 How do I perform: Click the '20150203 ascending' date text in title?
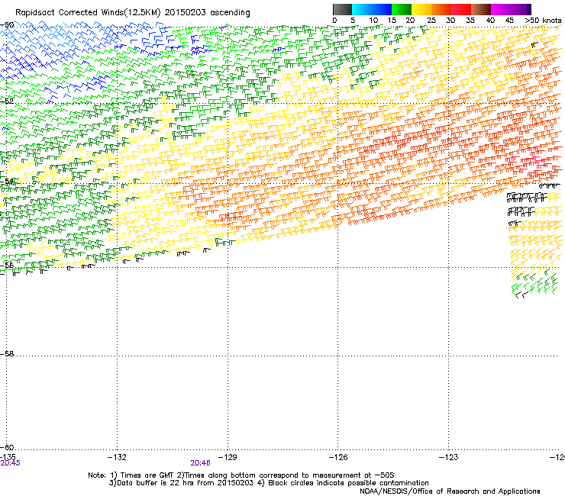(207, 13)
